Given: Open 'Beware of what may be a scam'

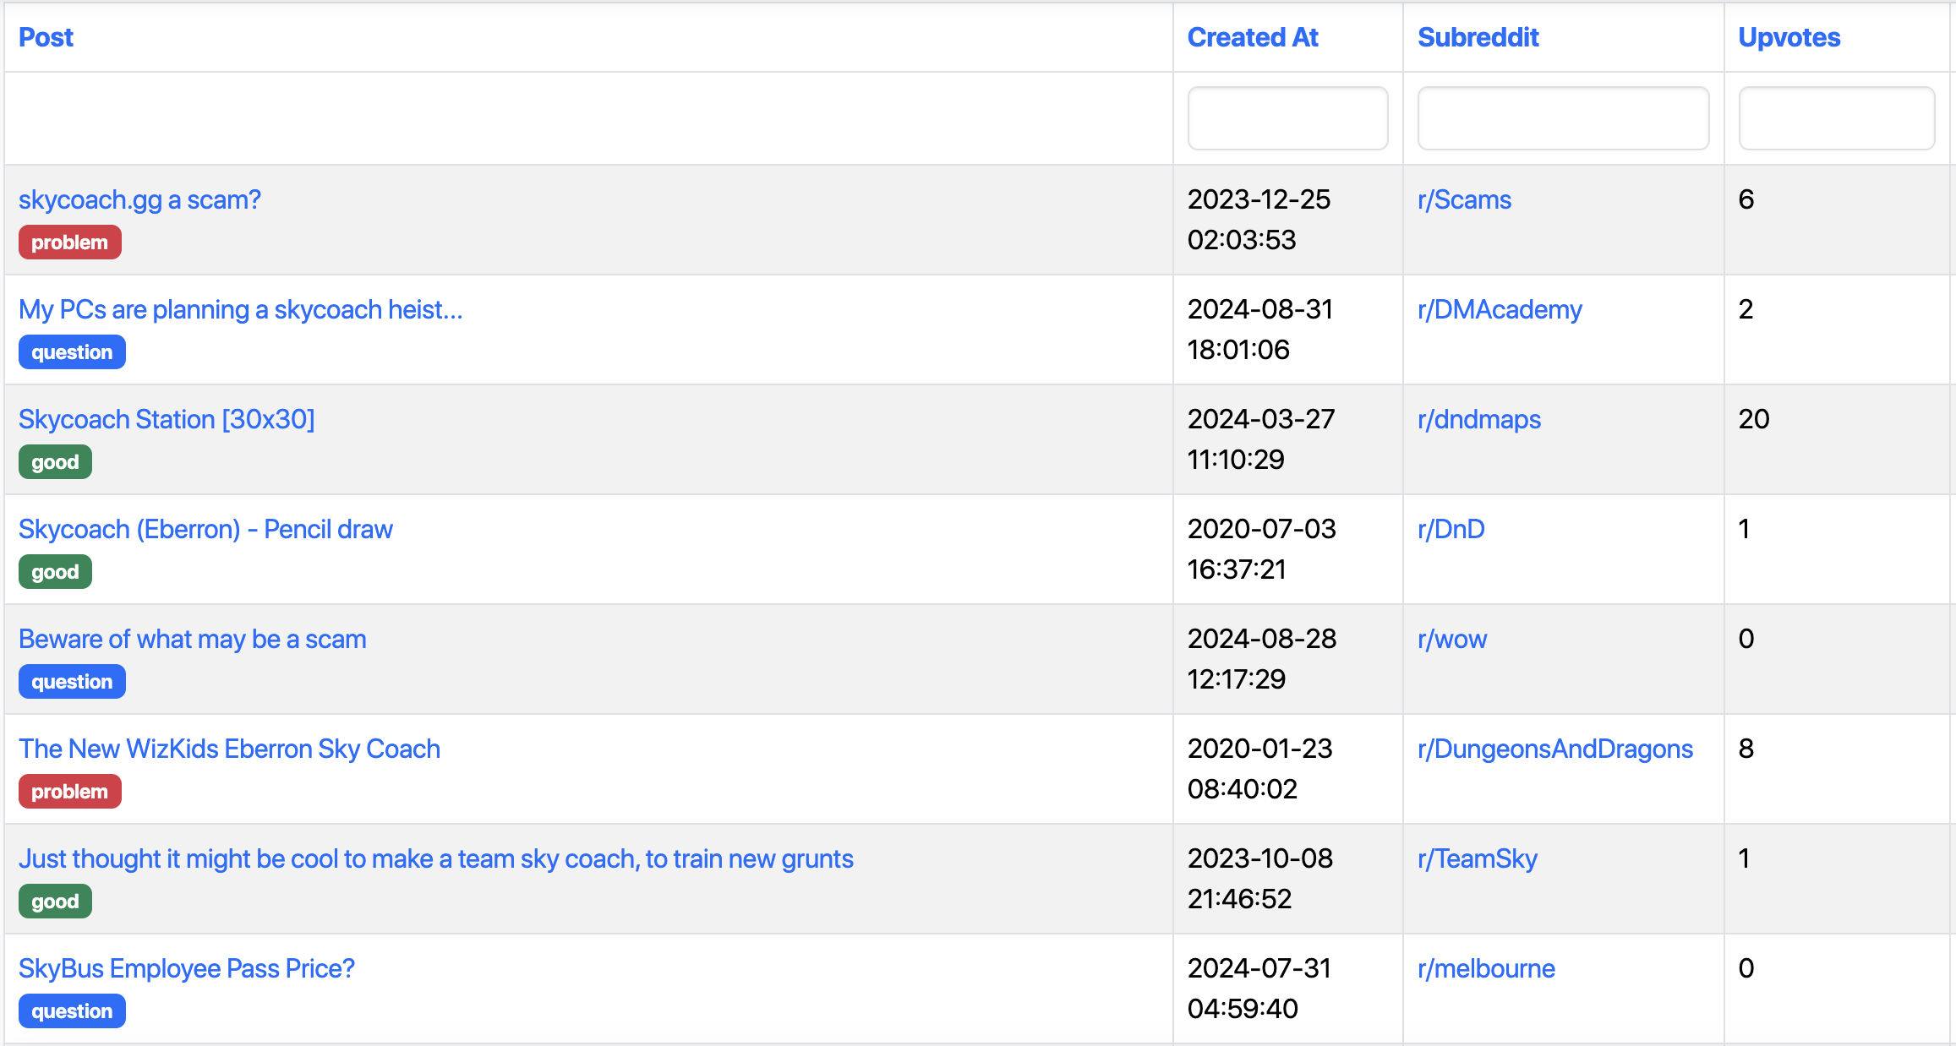Looking at the screenshot, I should coord(193,639).
